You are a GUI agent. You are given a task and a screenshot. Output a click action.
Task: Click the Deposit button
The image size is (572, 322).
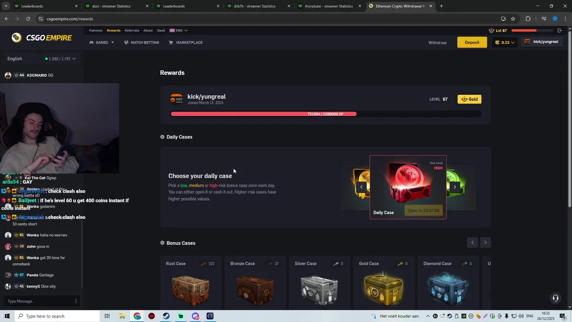[x=472, y=42]
